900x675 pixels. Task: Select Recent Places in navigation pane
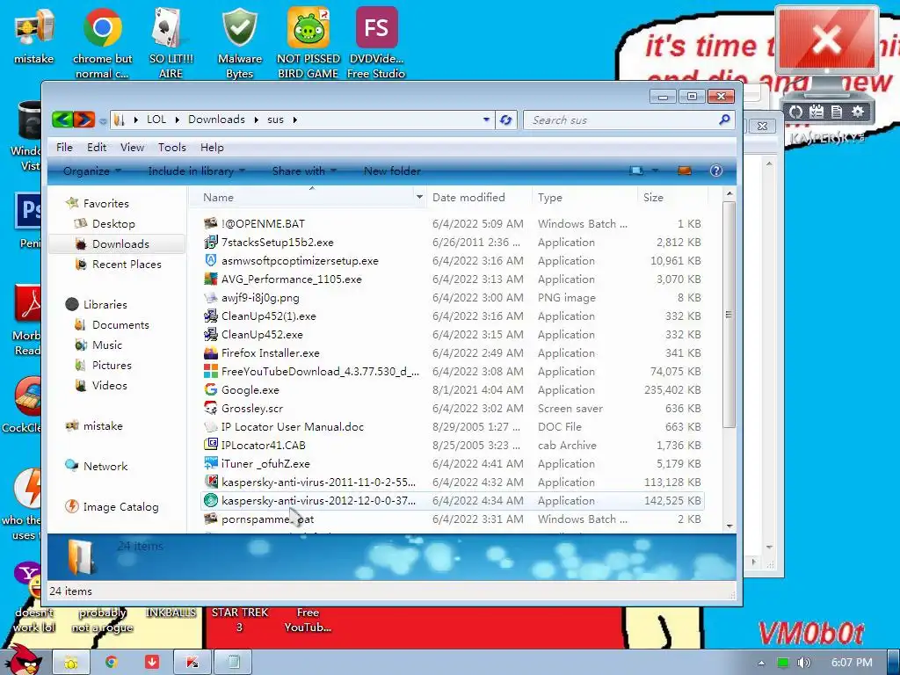tap(127, 264)
